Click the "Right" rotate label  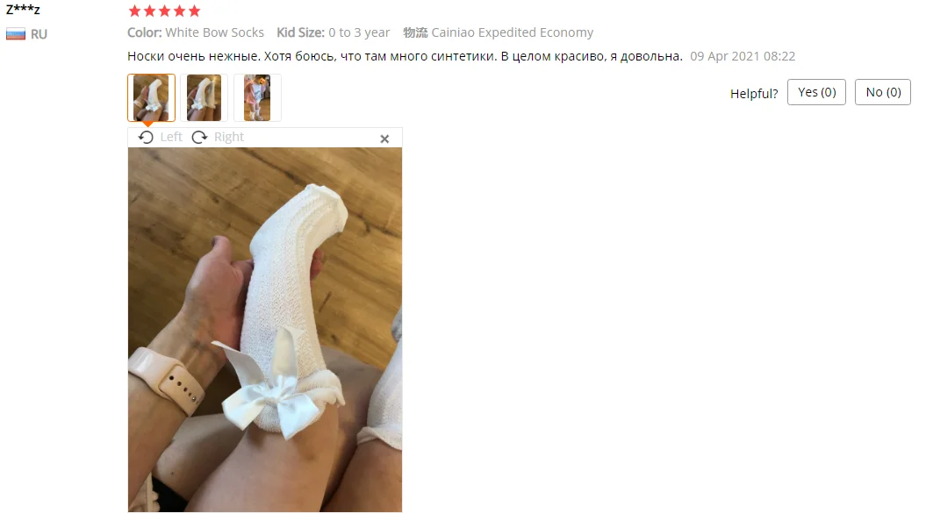tap(229, 137)
